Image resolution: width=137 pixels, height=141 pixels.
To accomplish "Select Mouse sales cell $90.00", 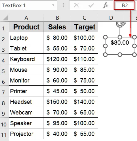I will pyautogui.click(x=58, y=70).
